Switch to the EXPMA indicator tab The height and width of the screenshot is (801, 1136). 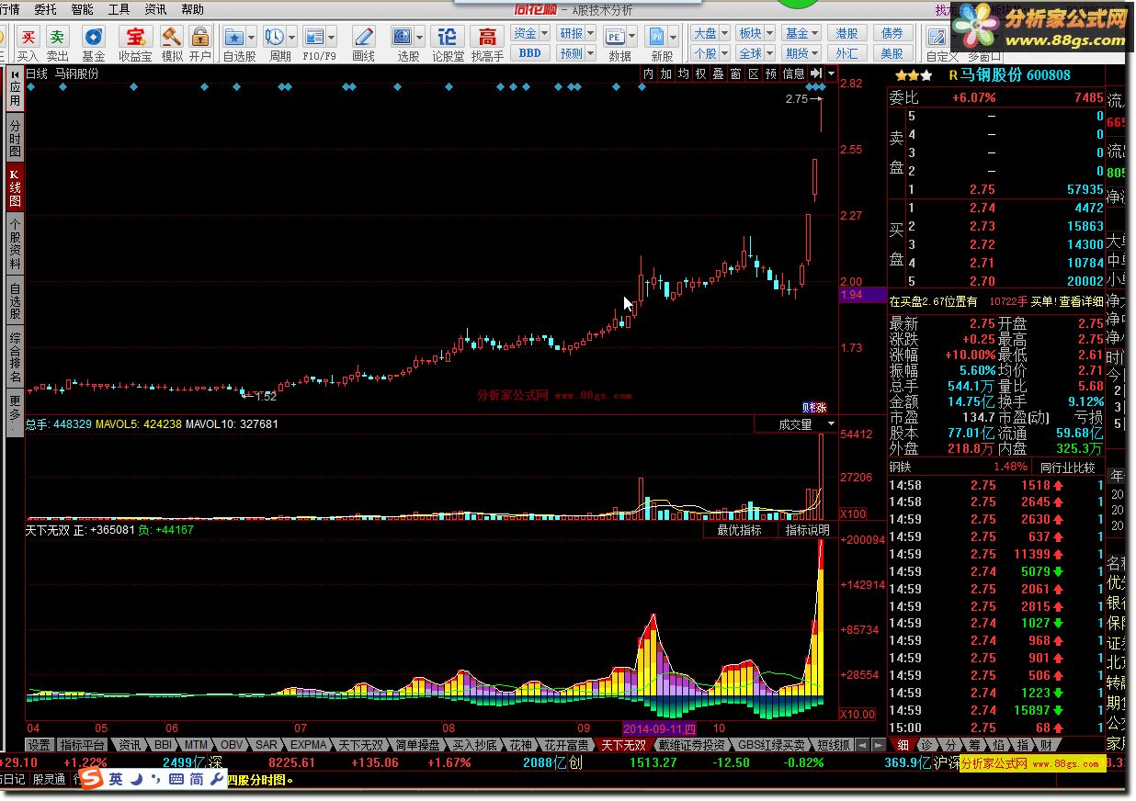tap(308, 745)
